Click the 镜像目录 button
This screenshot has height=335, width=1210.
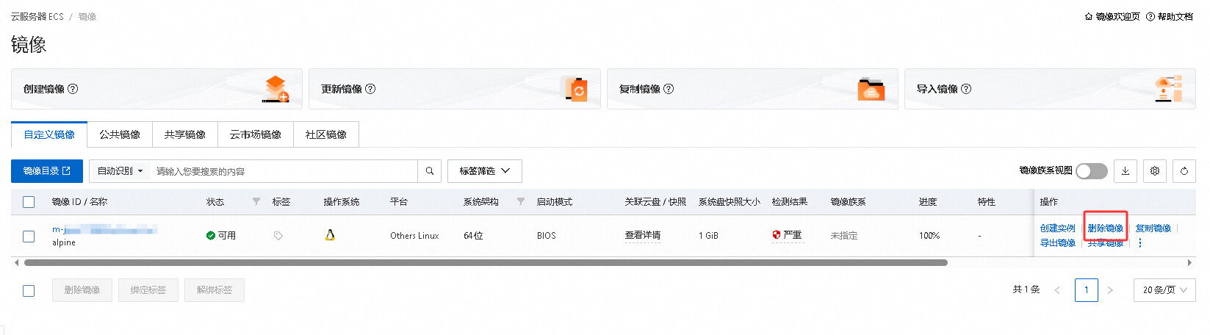point(47,171)
